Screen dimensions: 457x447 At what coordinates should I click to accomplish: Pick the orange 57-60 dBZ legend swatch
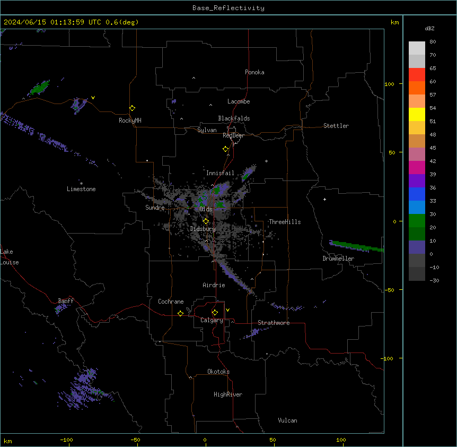pyautogui.click(x=417, y=88)
